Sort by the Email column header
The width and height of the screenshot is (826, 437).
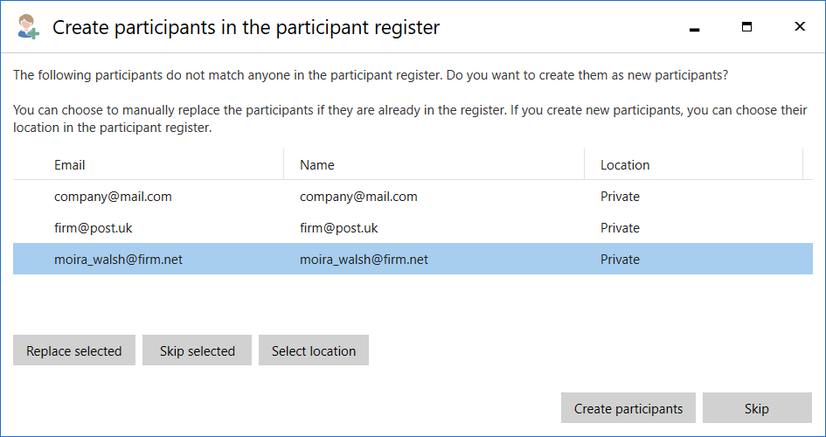pos(70,165)
